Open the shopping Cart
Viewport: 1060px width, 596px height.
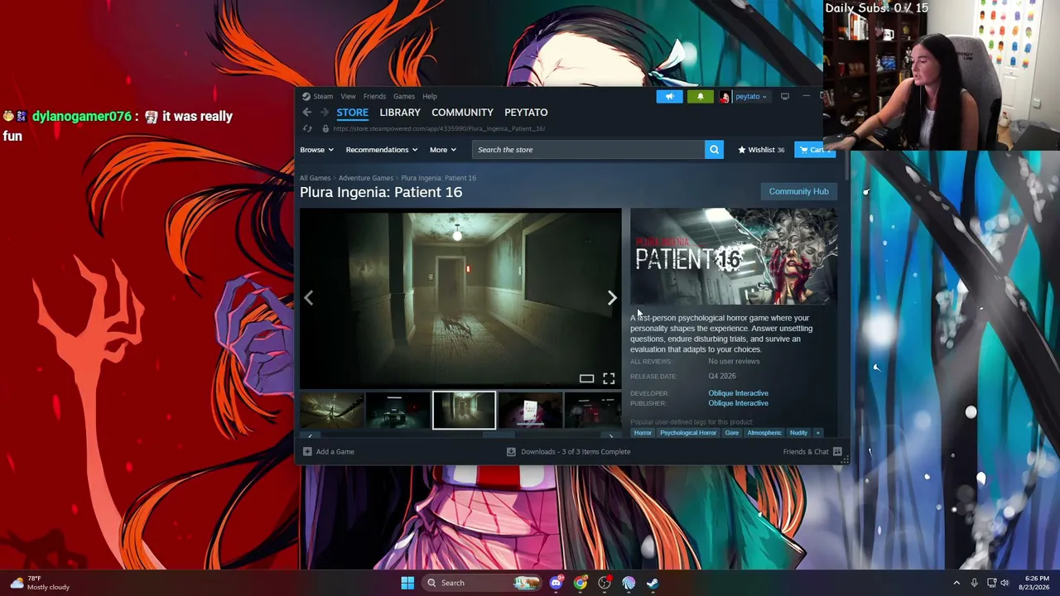pyautogui.click(x=813, y=150)
